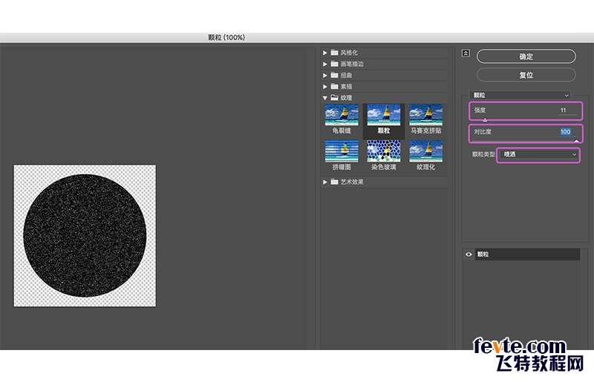Open the 颗粒类型 grain type dropdown

coord(538,154)
